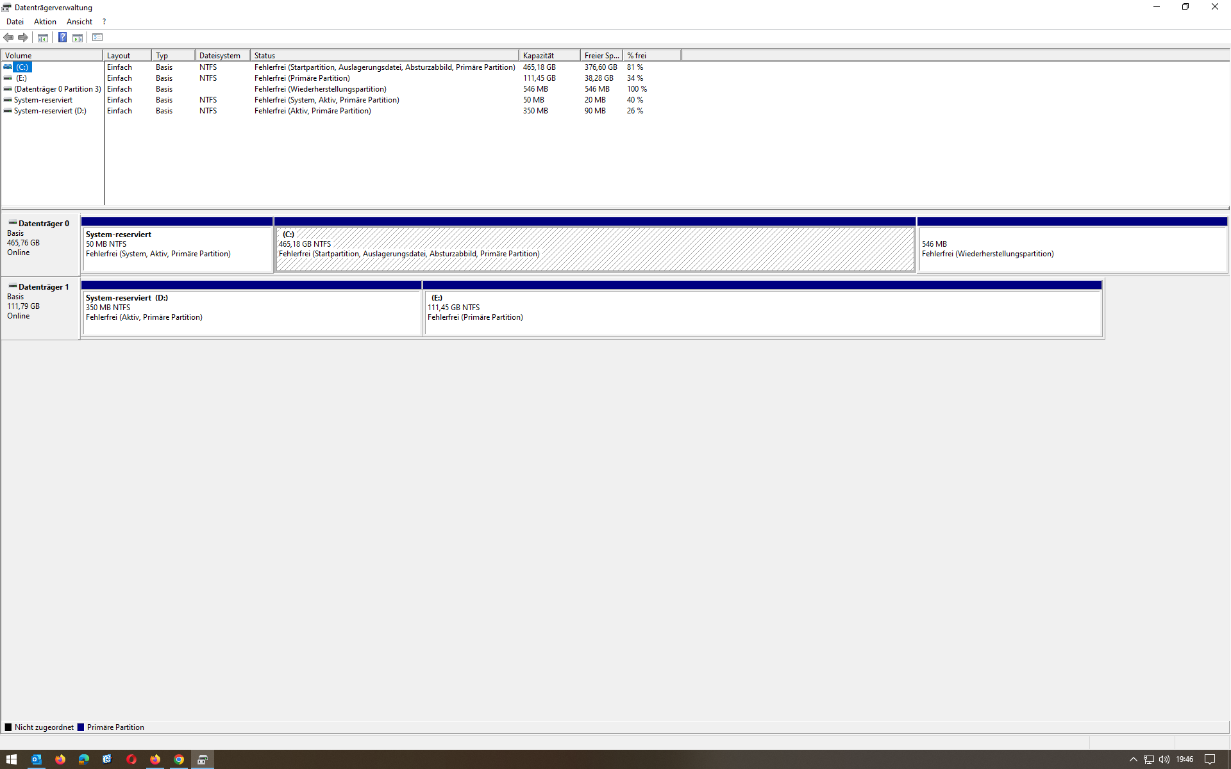The image size is (1231, 769).
Task: Open the settings checklist toolbar icon
Action: click(97, 38)
